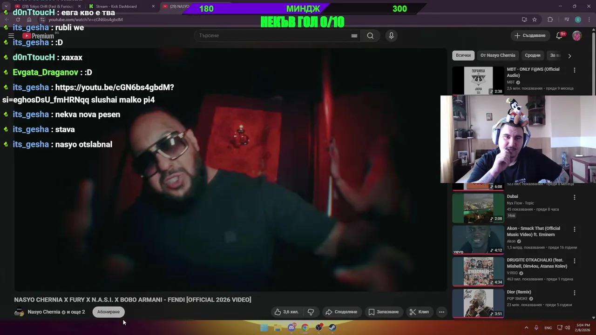Open browser extensions puzzle icon

click(x=550, y=20)
